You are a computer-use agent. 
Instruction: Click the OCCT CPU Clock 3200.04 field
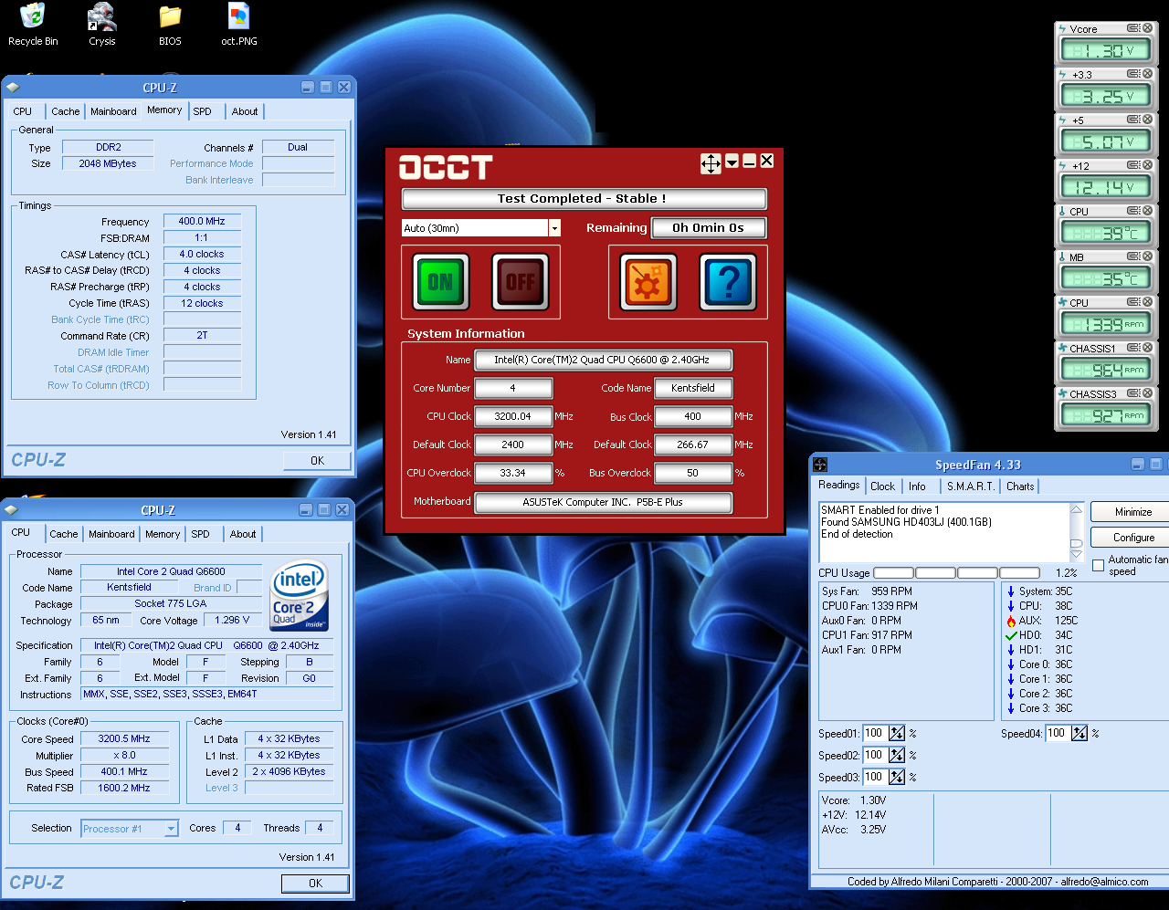click(x=513, y=416)
